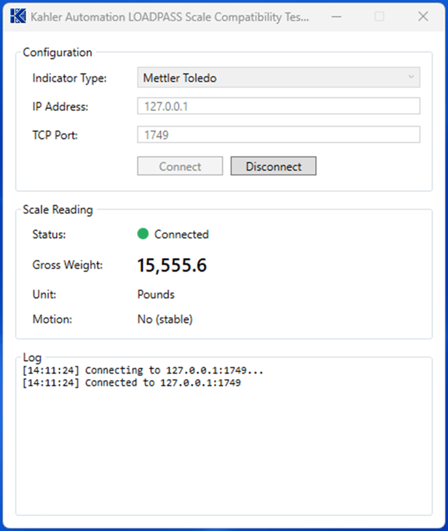
Task: Click the Gross Weight label
Action: coord(68,265)
